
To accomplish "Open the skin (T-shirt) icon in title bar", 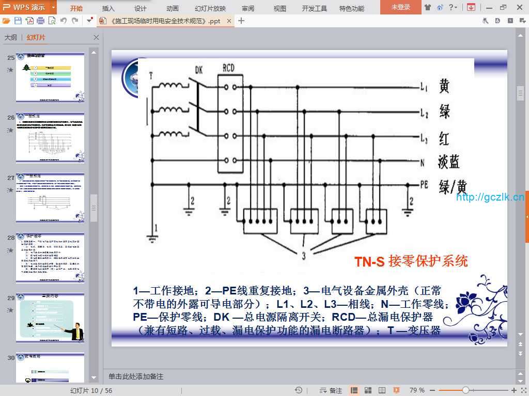I will click(x=428, y=7).
